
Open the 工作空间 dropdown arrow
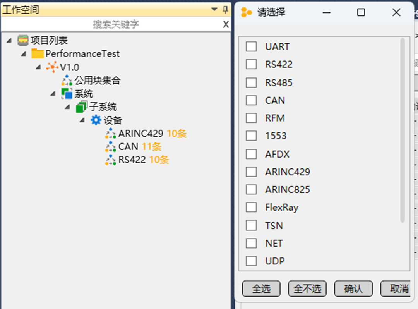[213, 9]
